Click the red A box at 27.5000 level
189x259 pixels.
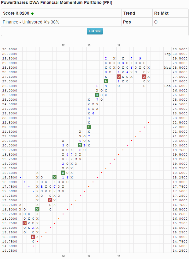(x=144, y=77)
